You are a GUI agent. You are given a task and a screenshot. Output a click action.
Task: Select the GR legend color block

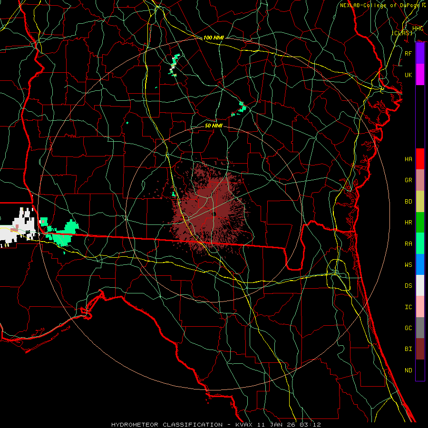click(x=420, y=180)
